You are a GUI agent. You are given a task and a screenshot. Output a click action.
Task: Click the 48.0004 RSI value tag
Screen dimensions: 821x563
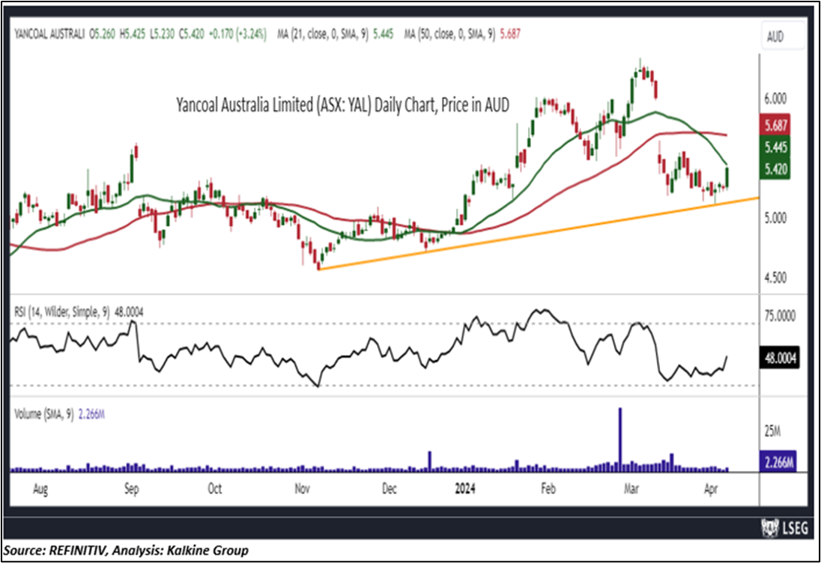tap(780, 359)
